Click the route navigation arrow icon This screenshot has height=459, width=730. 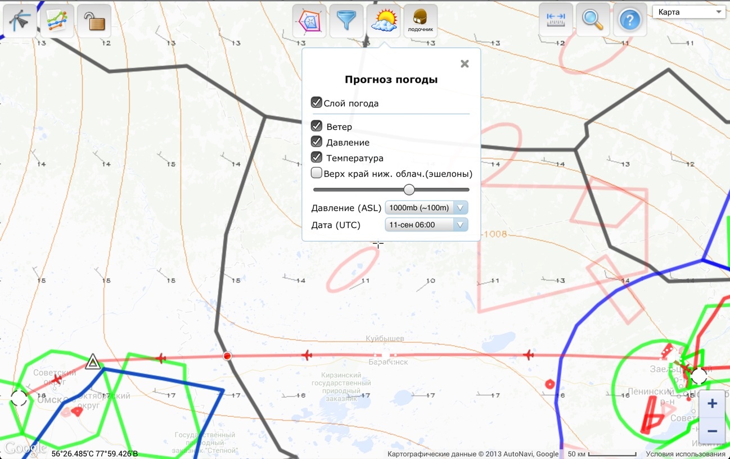click(x=20, y=21)
